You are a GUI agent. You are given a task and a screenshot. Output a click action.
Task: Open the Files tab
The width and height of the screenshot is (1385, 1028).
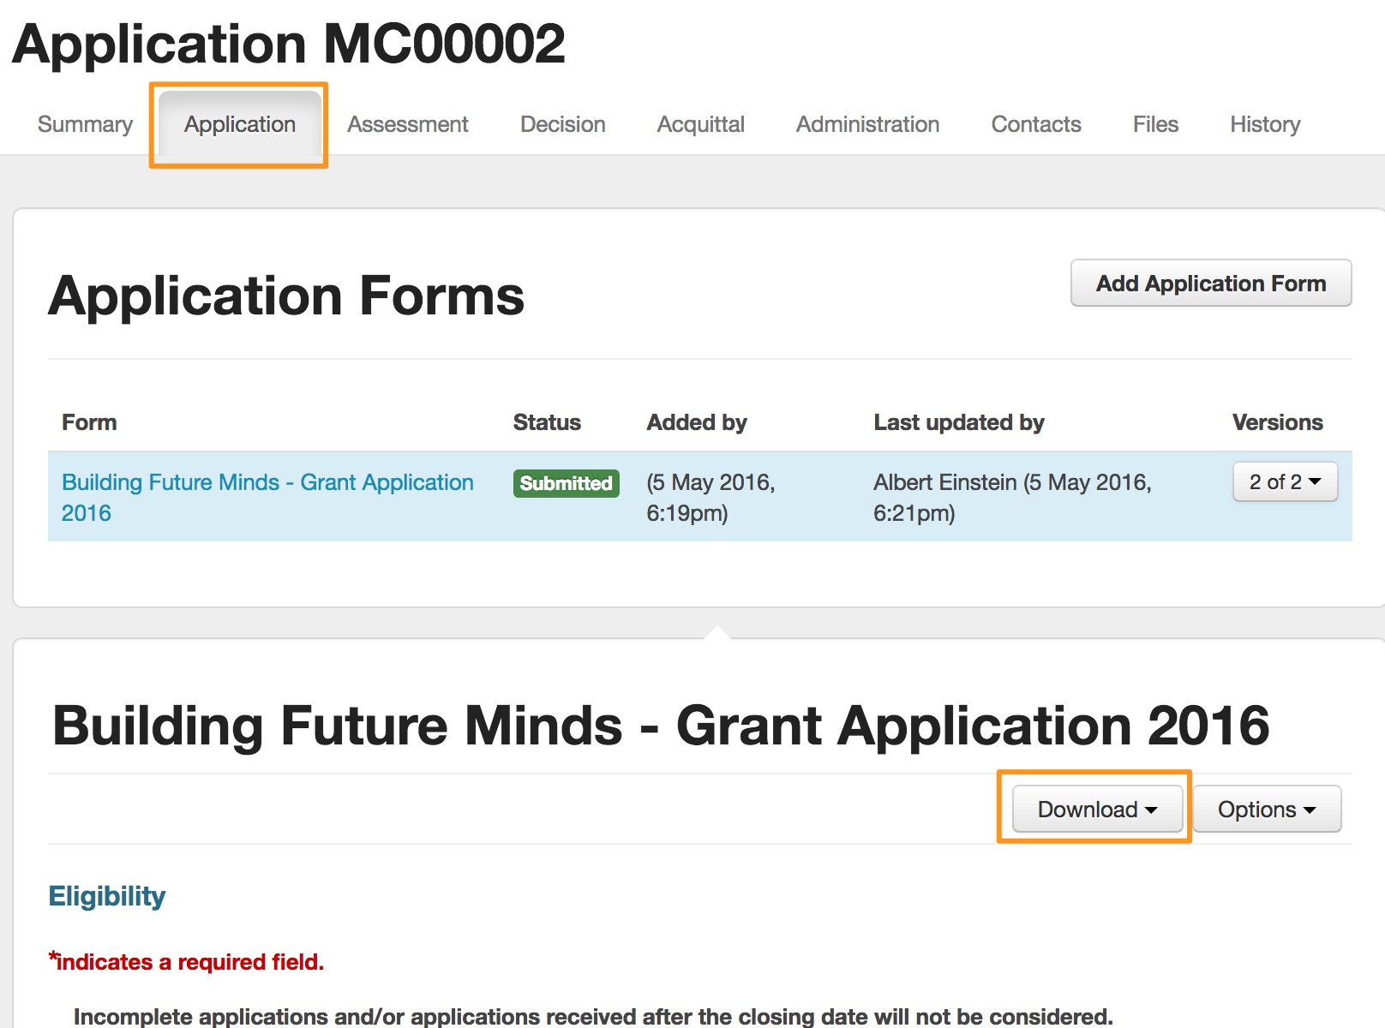click(1155, 125)
